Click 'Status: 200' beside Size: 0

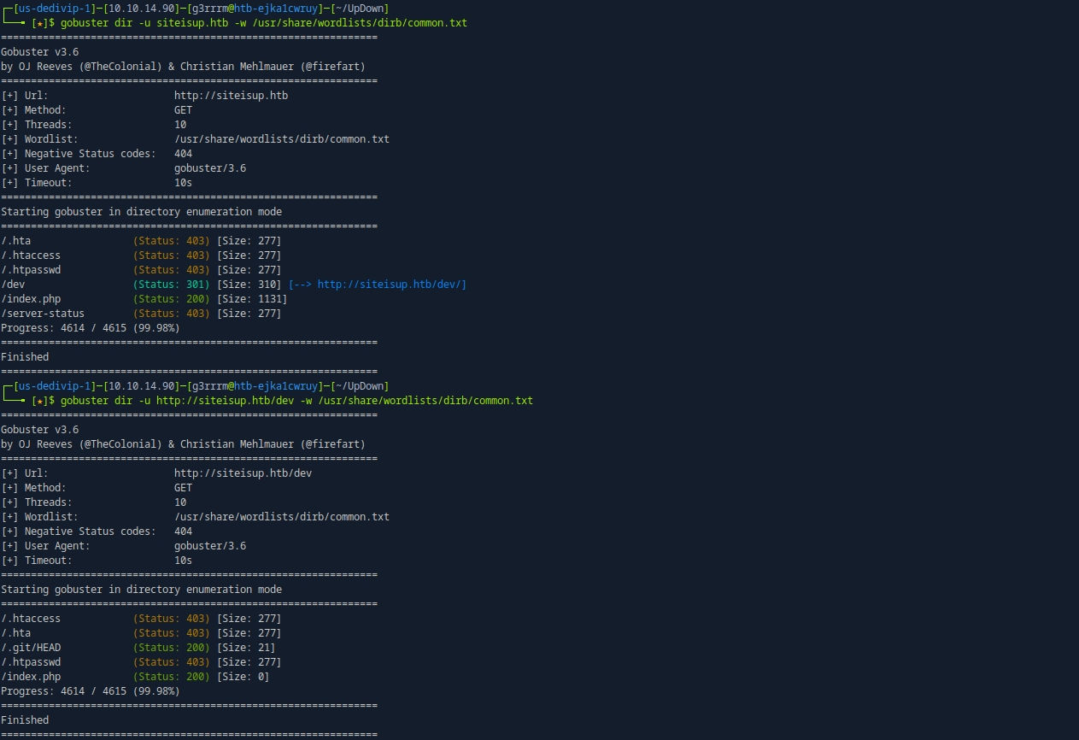click(172, 677)
